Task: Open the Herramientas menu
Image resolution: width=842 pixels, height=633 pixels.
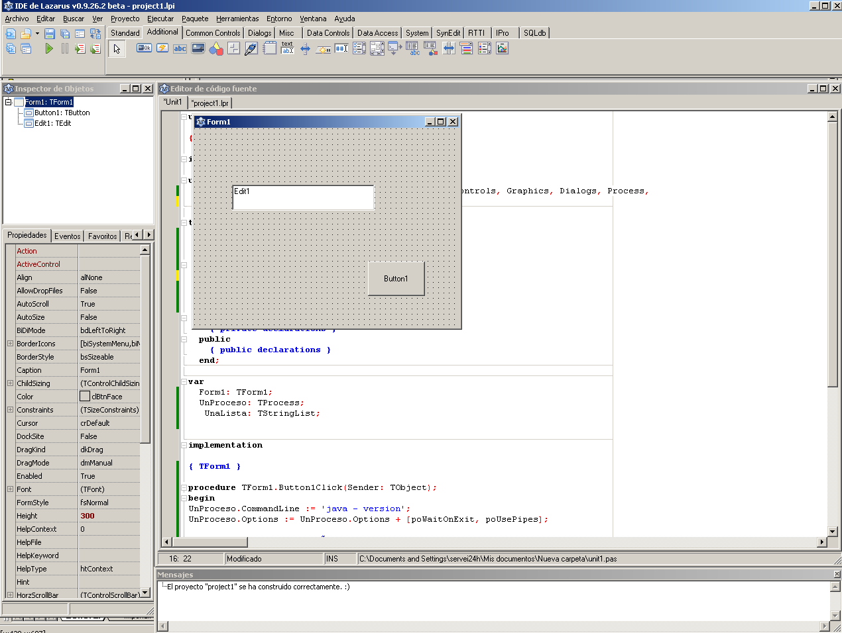Action: tap(237, 19)
